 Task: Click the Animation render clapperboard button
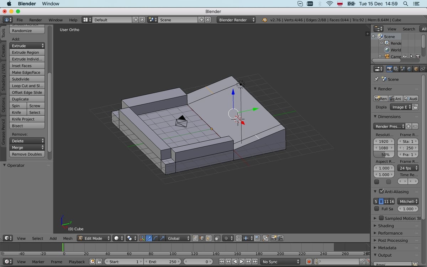pyautogui.click(x=395, y=99)
